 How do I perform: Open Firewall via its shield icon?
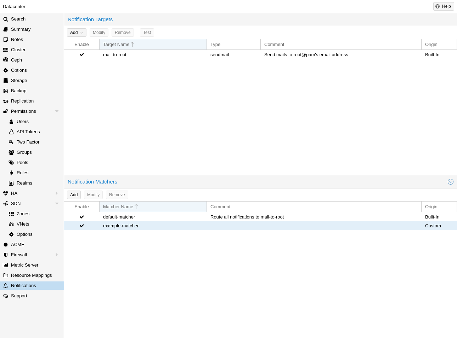6,255
